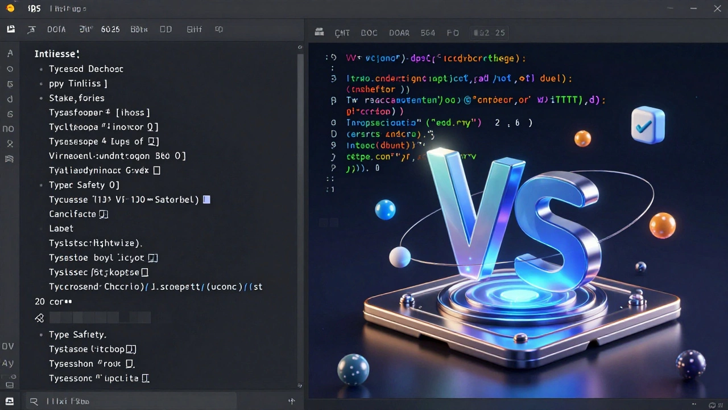Click the tag icon beside the gray progress bar

pos(39,318)
